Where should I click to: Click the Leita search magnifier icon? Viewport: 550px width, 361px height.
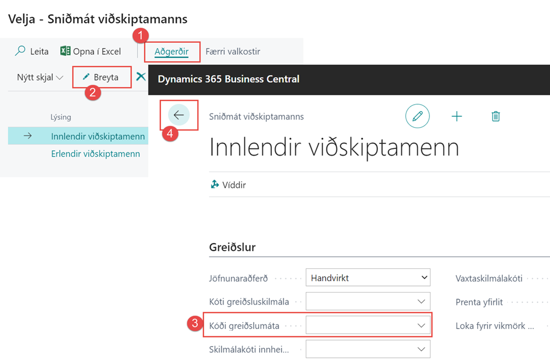tap(20, 51)
